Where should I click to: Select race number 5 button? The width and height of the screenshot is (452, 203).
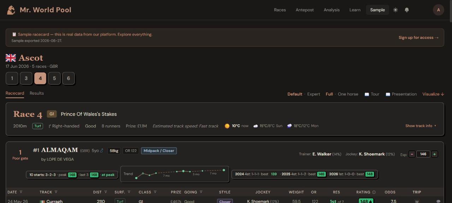coord(54,78)
